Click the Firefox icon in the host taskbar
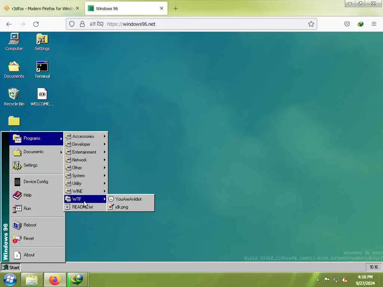Screen dimensions: 383x287 (x=55, y=280)
